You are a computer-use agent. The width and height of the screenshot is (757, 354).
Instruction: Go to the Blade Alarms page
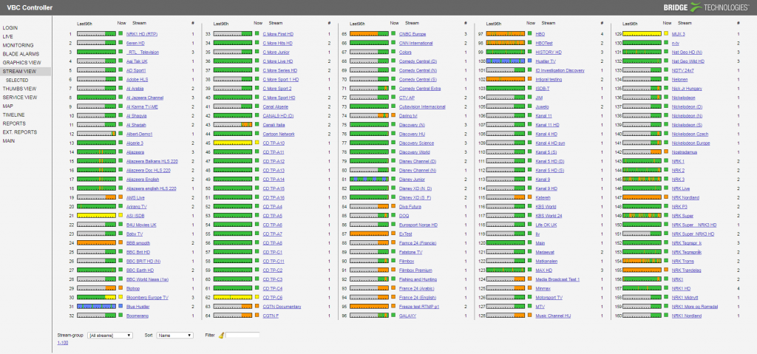click(20, 54)
